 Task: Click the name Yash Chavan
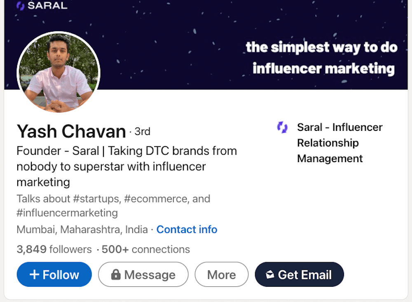click(70, 131)
